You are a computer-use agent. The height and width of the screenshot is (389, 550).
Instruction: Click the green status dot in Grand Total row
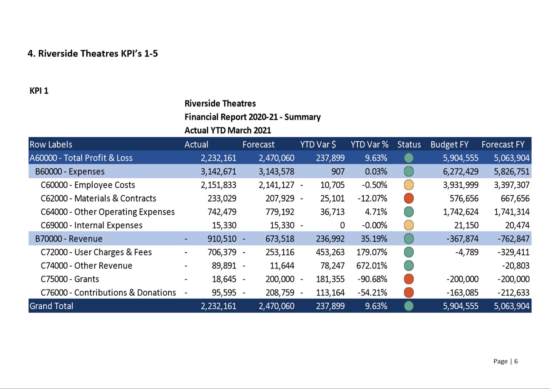pos(409,306)
